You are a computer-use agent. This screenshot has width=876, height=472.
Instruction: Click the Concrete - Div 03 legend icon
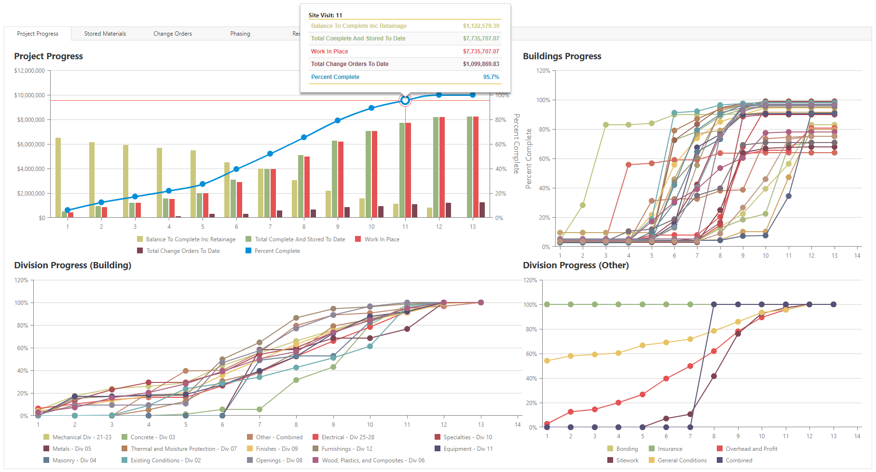(x=124, y=437)
